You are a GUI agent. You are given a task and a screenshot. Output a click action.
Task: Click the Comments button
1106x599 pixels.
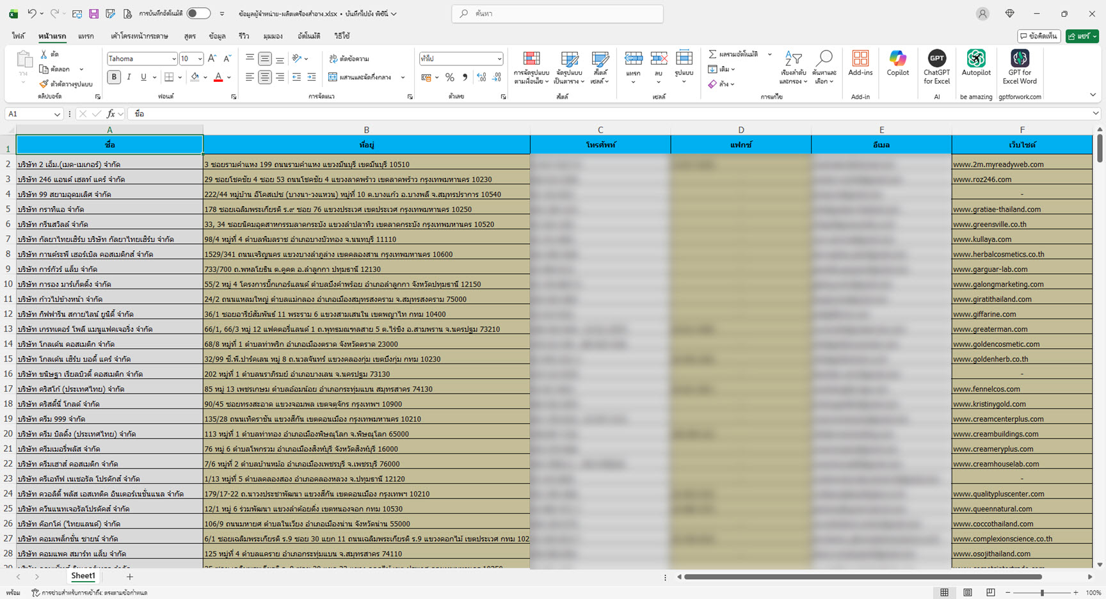pyautogui.click(x=1039, y=36)
